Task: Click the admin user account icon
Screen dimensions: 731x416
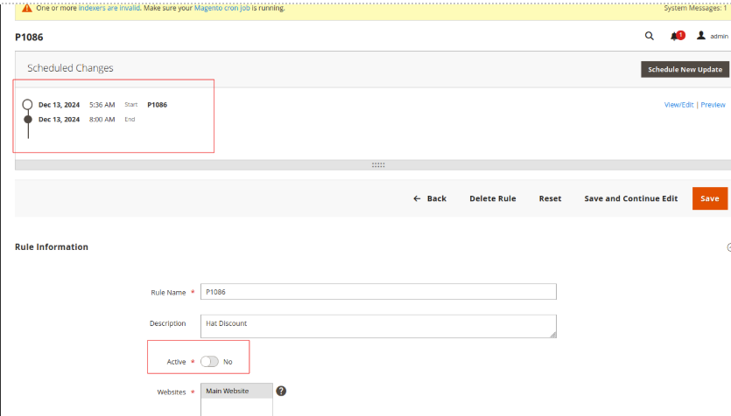Action: [701, 37]
